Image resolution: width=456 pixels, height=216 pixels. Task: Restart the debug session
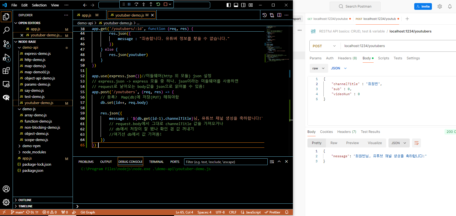[x=158, y=4]
